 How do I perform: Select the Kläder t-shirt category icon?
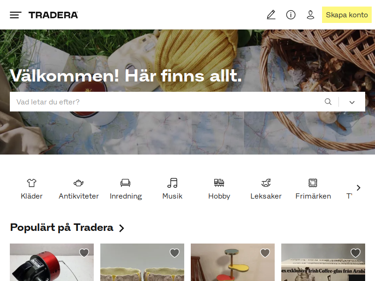[31, 183]
